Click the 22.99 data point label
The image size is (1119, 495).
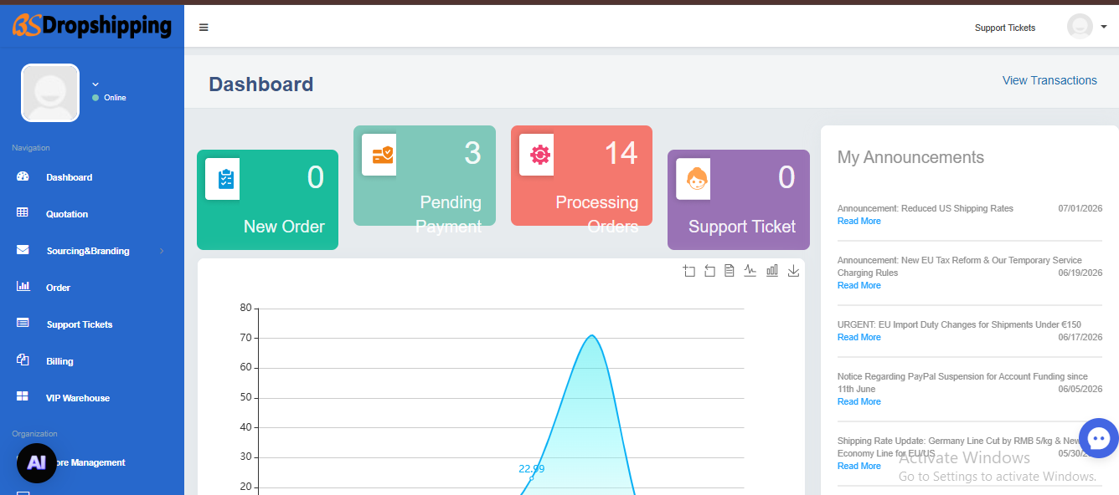531,468
